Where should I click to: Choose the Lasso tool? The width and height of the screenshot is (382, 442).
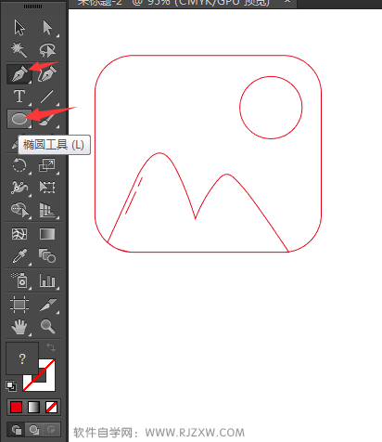coord(47,50)
